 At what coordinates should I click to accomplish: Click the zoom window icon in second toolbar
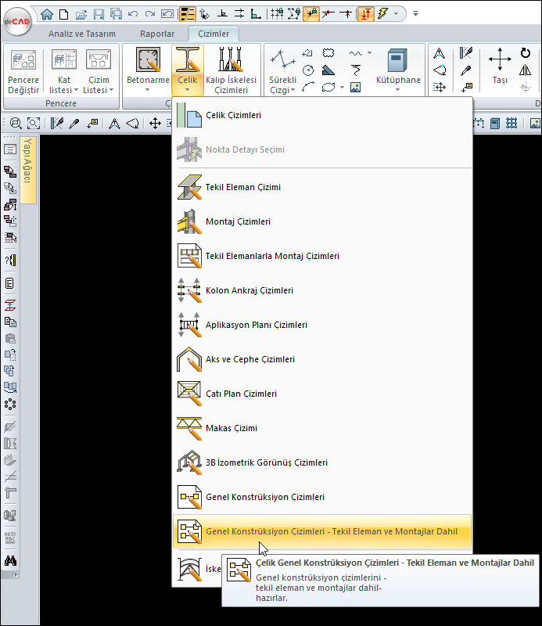click(34, 124)
